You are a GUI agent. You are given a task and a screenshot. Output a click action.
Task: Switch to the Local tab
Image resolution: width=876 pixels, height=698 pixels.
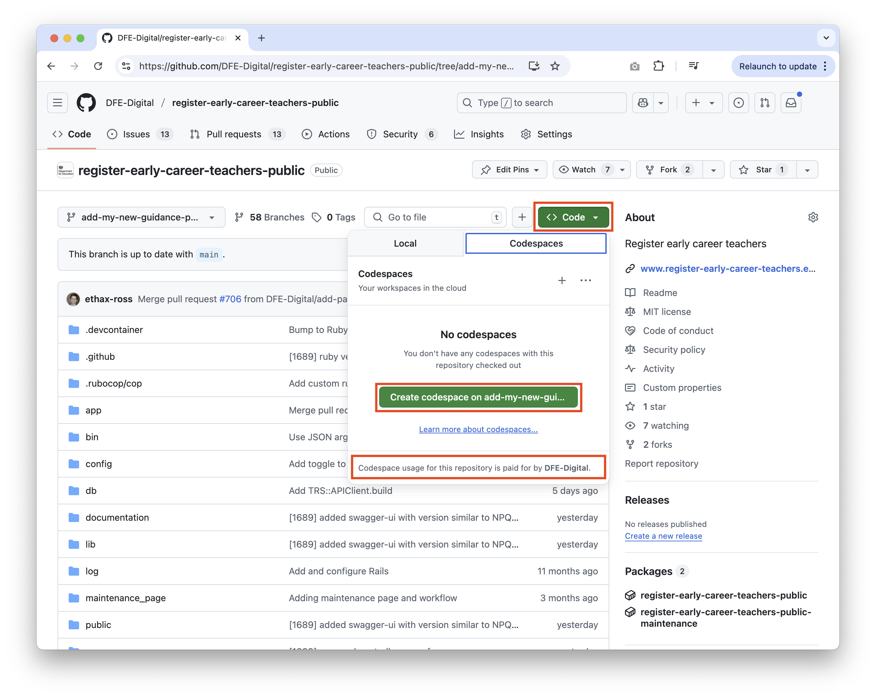(x=405, y=243)
